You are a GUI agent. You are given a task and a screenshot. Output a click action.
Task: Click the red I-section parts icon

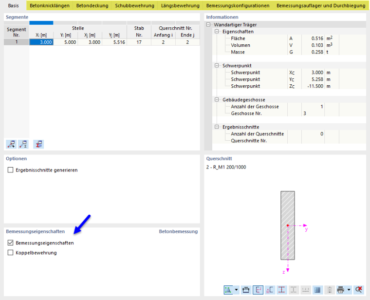(281, 290)
